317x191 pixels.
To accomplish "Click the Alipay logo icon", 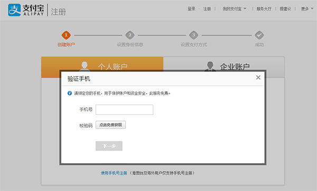I will [x=14, y=10].
